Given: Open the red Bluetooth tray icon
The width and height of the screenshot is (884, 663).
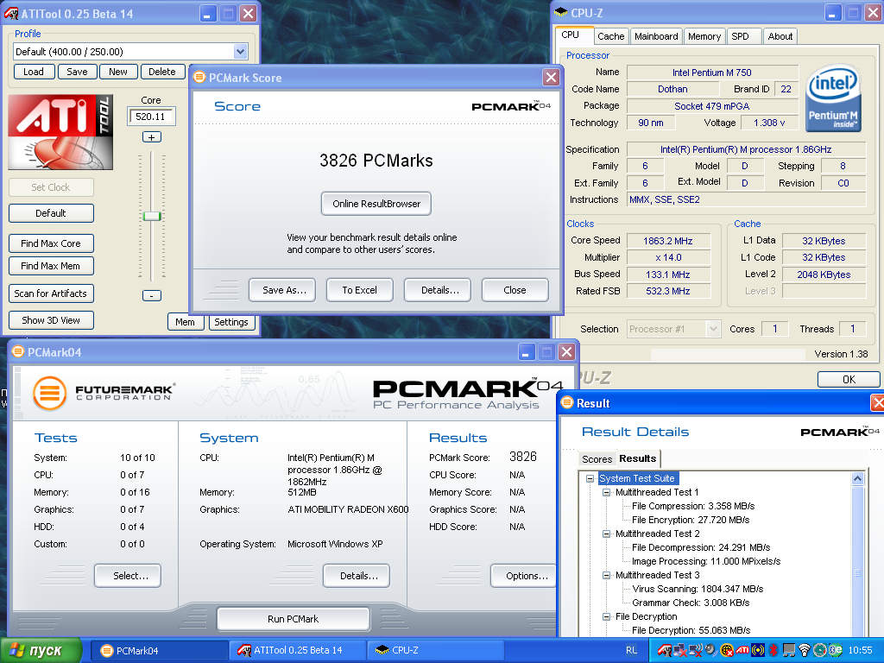Looking at the screenshot, I should (773, 650).
